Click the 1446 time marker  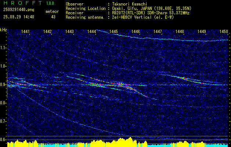click(136, 31)
